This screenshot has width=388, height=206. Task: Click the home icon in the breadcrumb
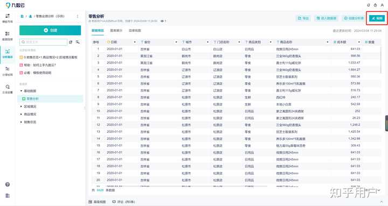tap(22, 16)
